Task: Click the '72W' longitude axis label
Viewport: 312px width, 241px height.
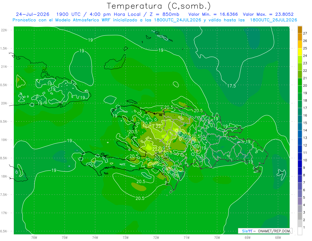Action: 156,237
